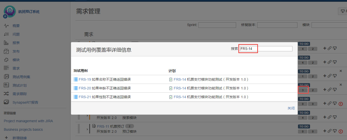Click the document icon before FRS-11
This screenshot has width=347, height=140.
94,126
